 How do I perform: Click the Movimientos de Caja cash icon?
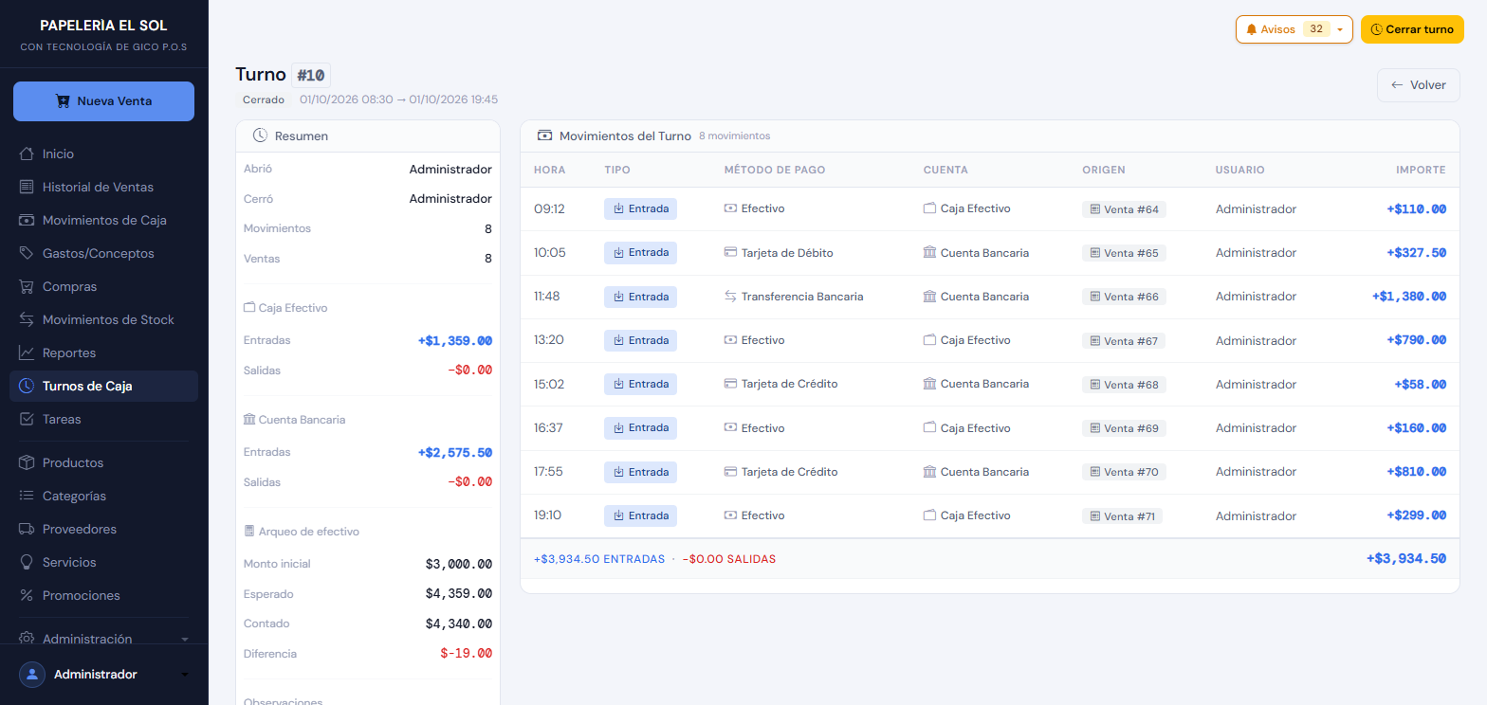point(27,220)
